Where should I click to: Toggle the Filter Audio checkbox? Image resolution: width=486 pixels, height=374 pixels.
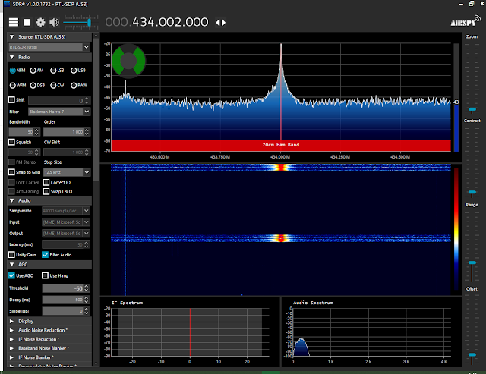[45, 255]
